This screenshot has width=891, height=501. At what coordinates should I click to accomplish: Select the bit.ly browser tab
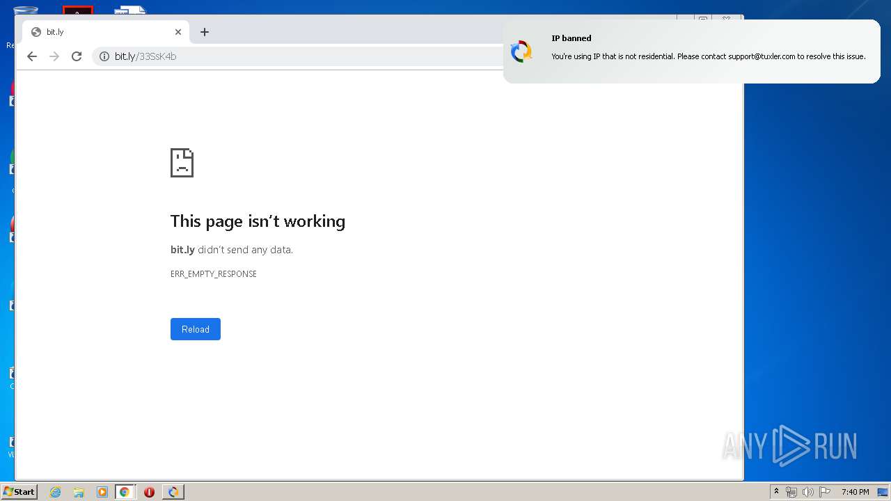pyautogui.click(x=106, y=32)
